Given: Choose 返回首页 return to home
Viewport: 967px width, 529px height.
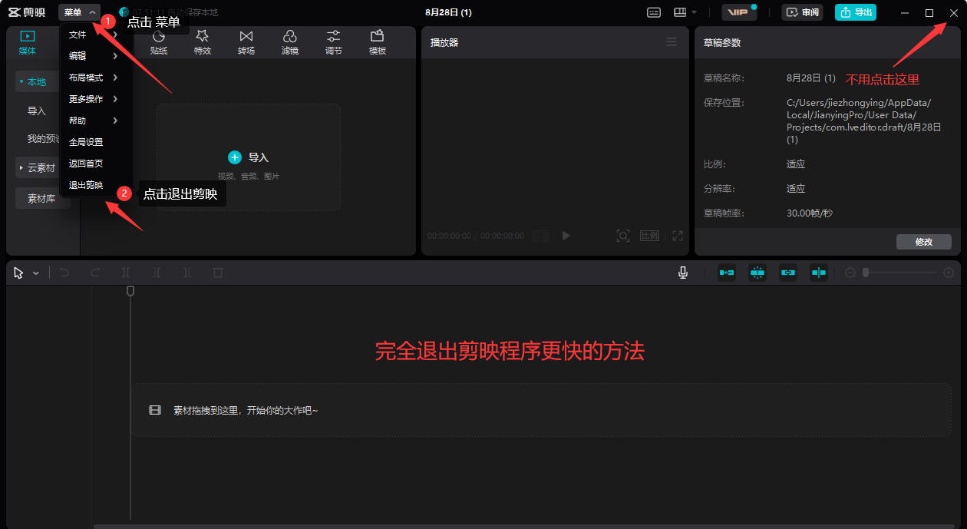Looking at the screenshot, I should click(x=86, y=164).
